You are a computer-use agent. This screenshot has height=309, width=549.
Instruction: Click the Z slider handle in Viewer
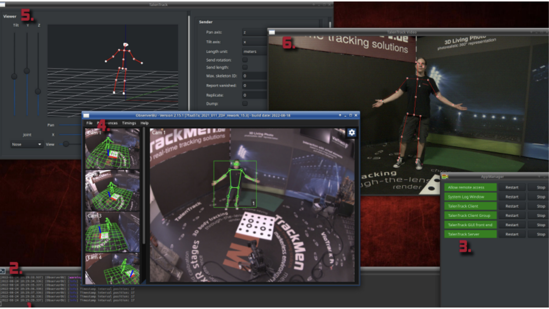[x=38, y=92]
